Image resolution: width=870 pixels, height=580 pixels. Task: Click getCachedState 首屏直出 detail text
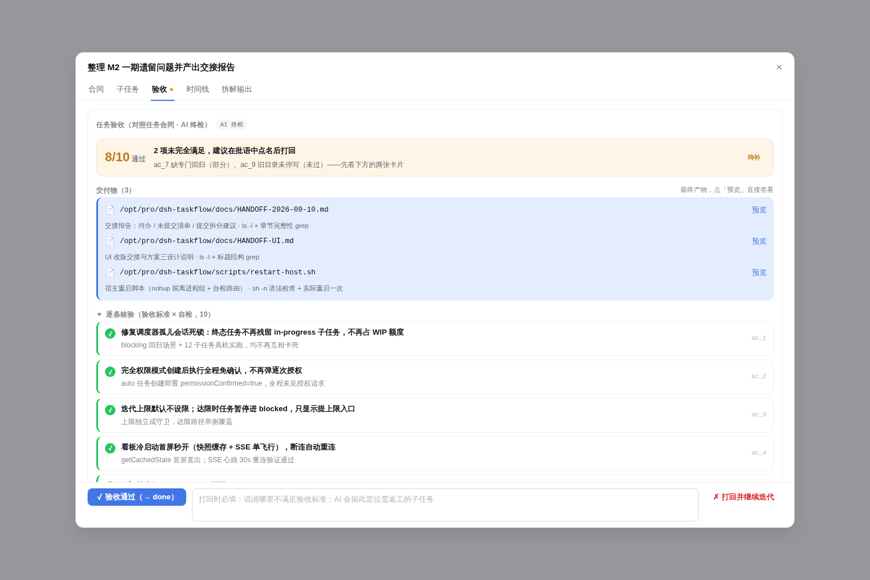pyautogui.click(x=208, y=460)
